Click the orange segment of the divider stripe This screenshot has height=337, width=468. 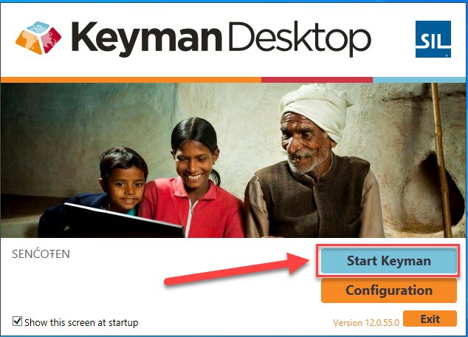click(131, 80)
